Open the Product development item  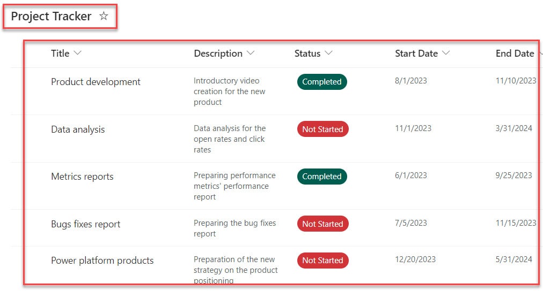tap(96, 82)
